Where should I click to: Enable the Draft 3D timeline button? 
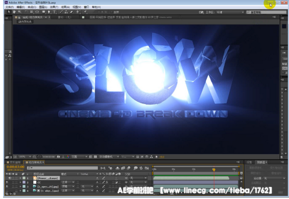[x=110, y=168]
